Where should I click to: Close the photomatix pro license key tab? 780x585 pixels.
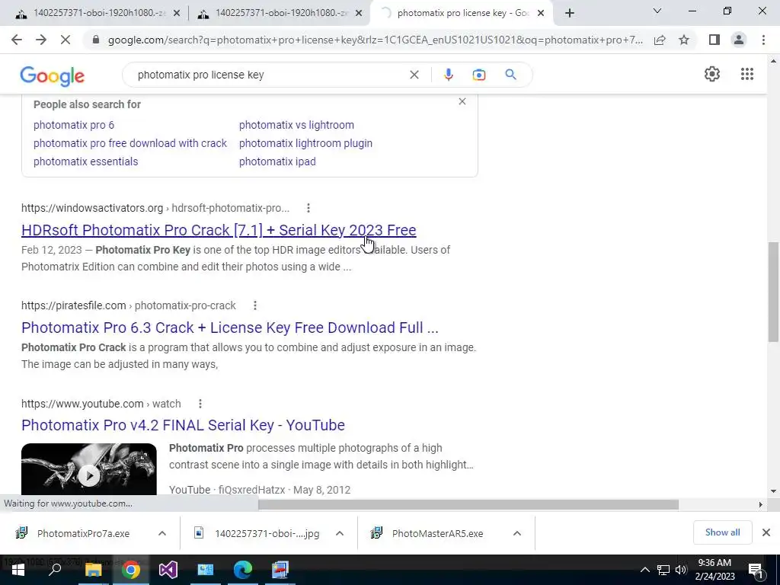[x=541, y=14]
